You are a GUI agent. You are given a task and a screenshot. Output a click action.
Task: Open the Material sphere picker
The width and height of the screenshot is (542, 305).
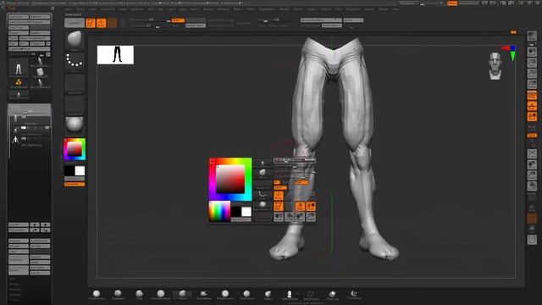coord(75,126)
